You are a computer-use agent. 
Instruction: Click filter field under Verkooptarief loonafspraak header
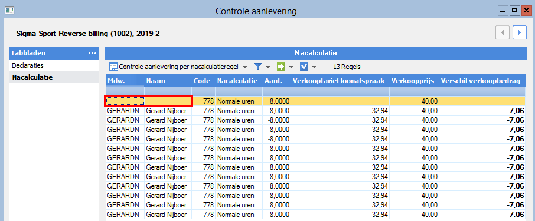click(x=340, y=91)
